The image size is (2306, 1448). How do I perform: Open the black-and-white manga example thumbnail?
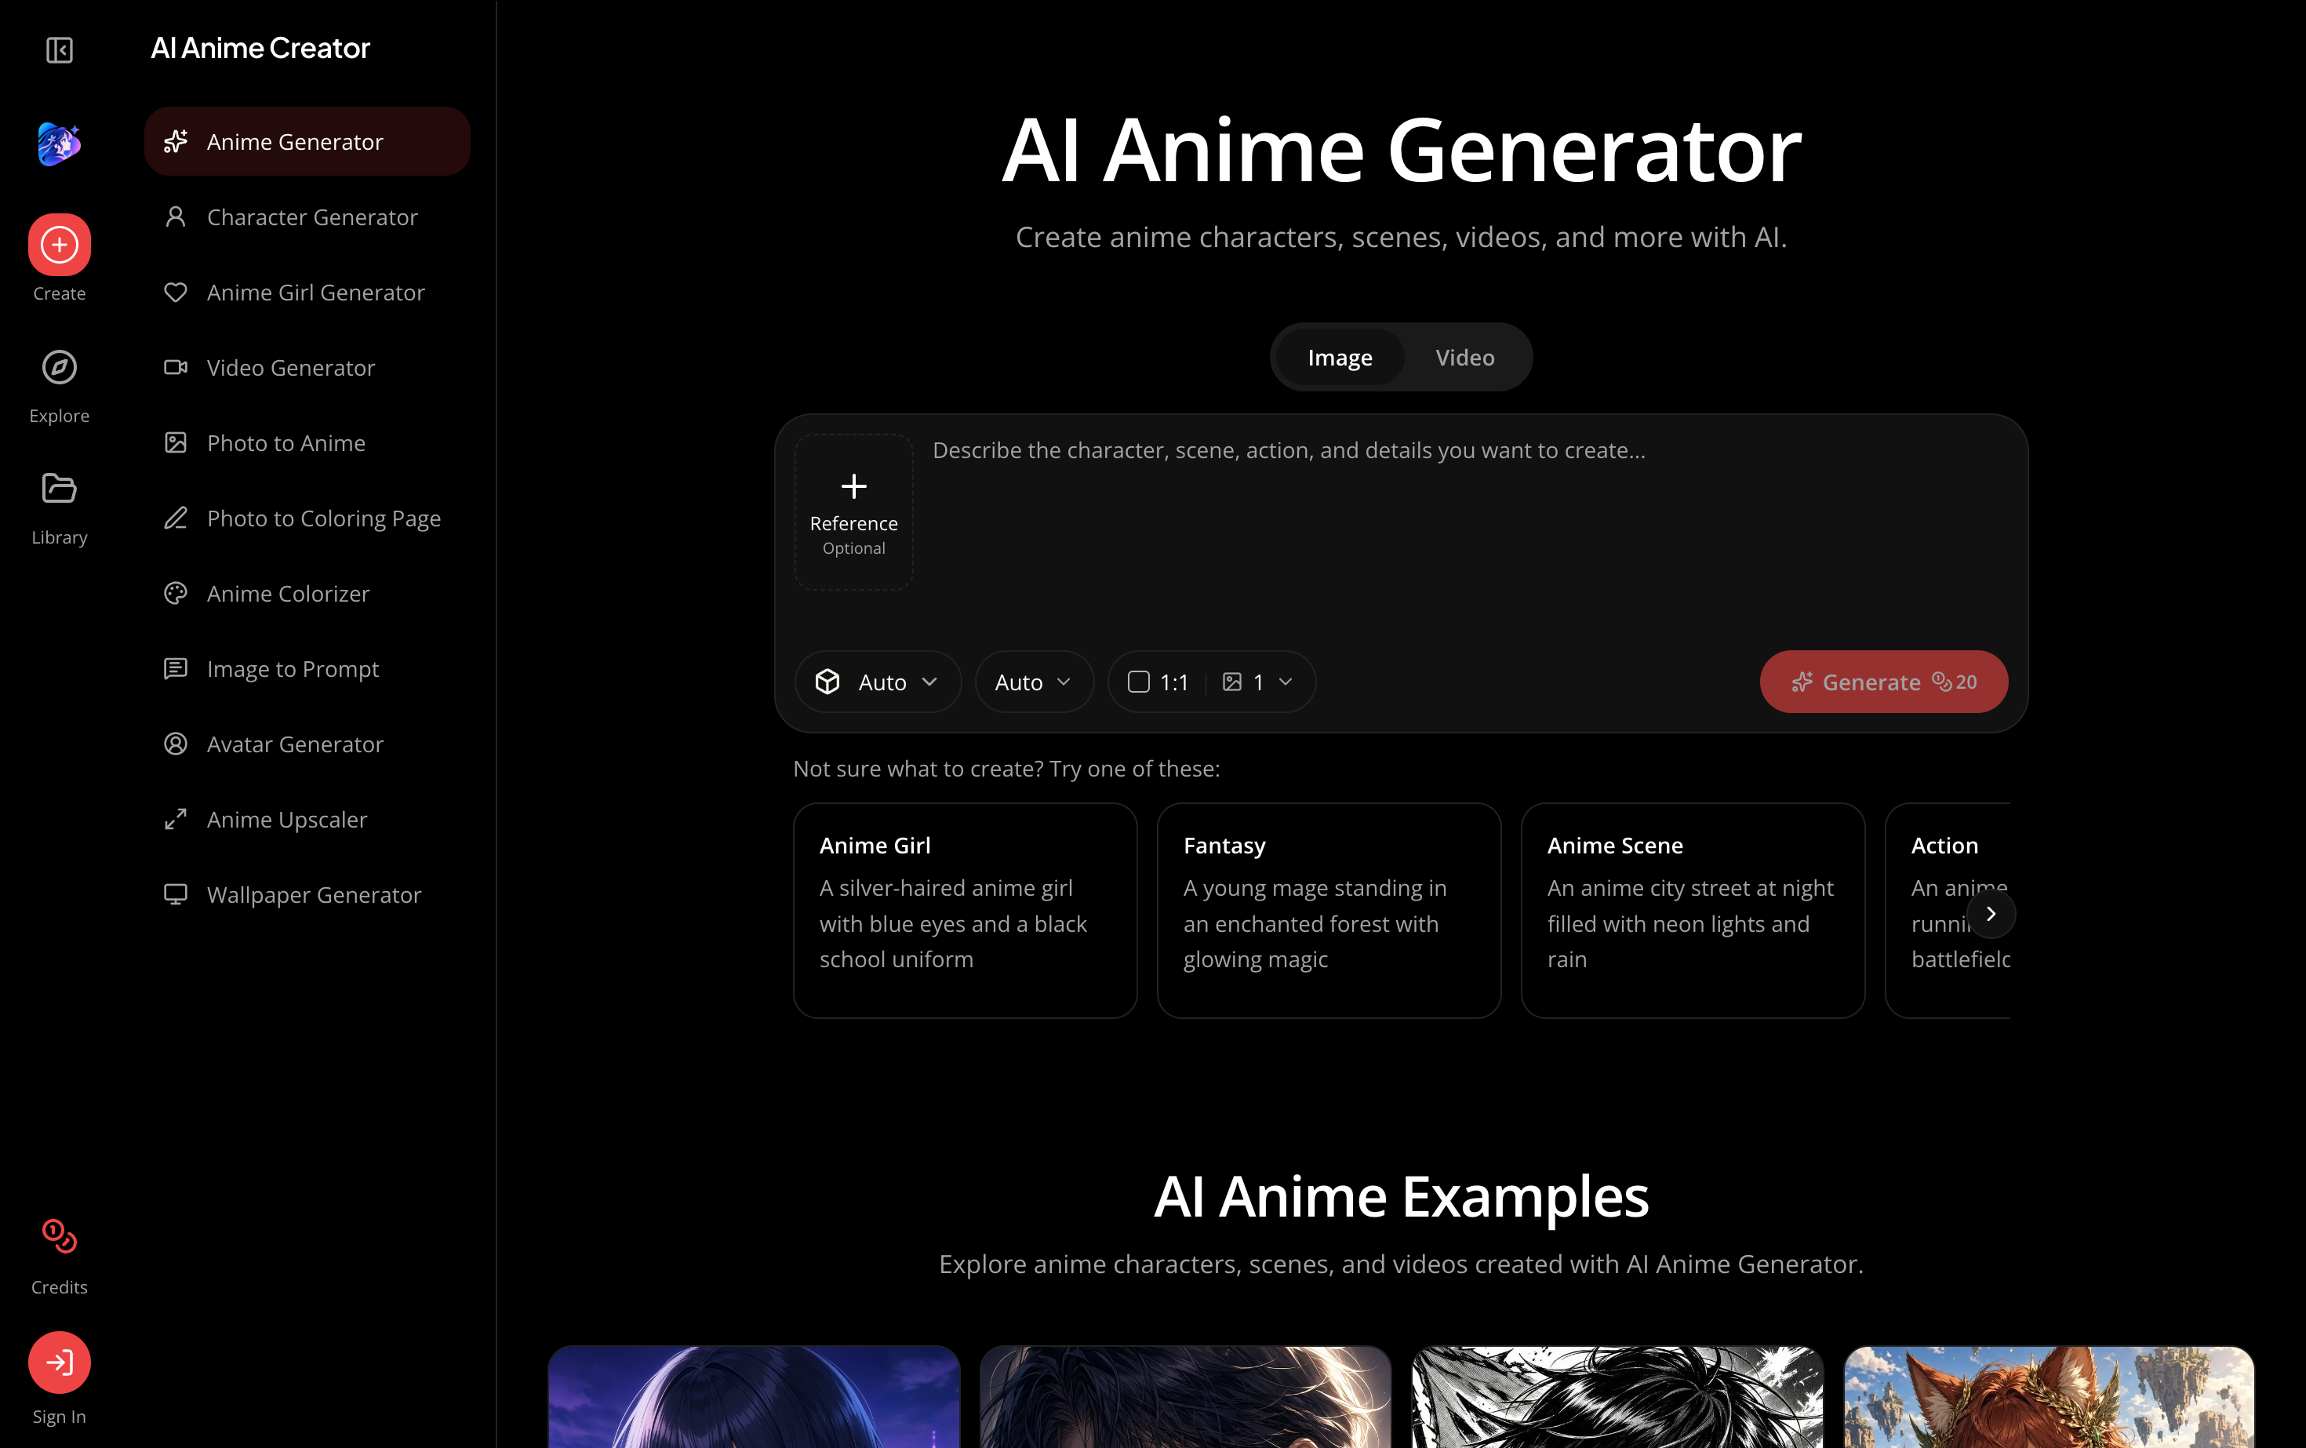coord(1617,1397)
